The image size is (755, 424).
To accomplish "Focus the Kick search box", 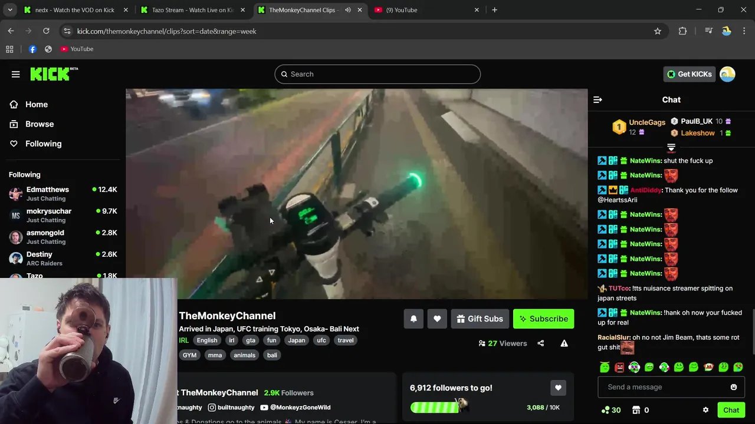I will pyautogui.click(x=377, y=74).
